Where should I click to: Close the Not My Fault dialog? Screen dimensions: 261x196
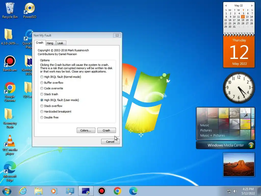(x=117, y=35)
